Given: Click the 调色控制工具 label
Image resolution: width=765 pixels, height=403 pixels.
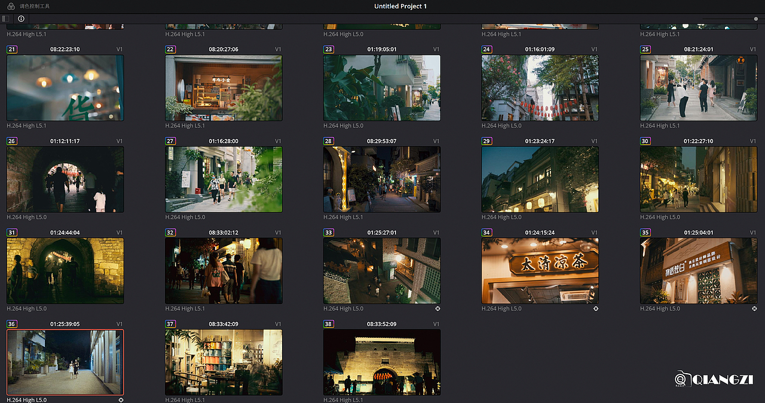Looking at the screenshot, I should pos(35,6).
